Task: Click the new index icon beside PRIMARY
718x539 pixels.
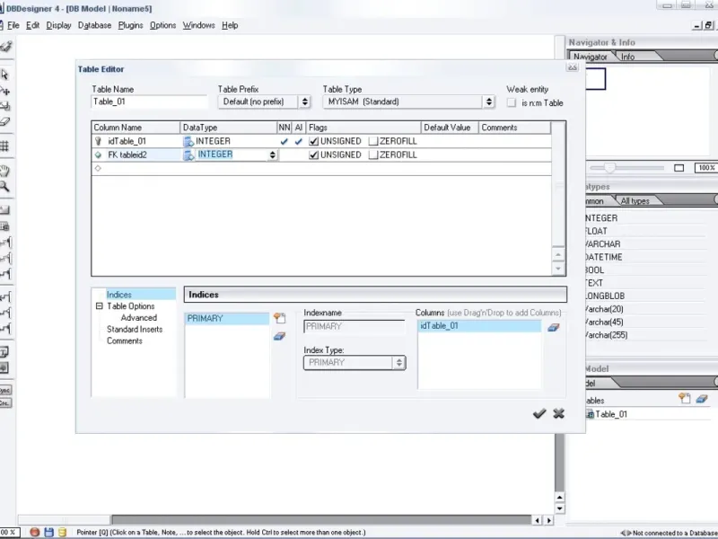Action: click(x=279, y=319)
